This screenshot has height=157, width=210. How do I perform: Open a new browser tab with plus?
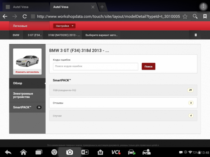tap(102, 7)
